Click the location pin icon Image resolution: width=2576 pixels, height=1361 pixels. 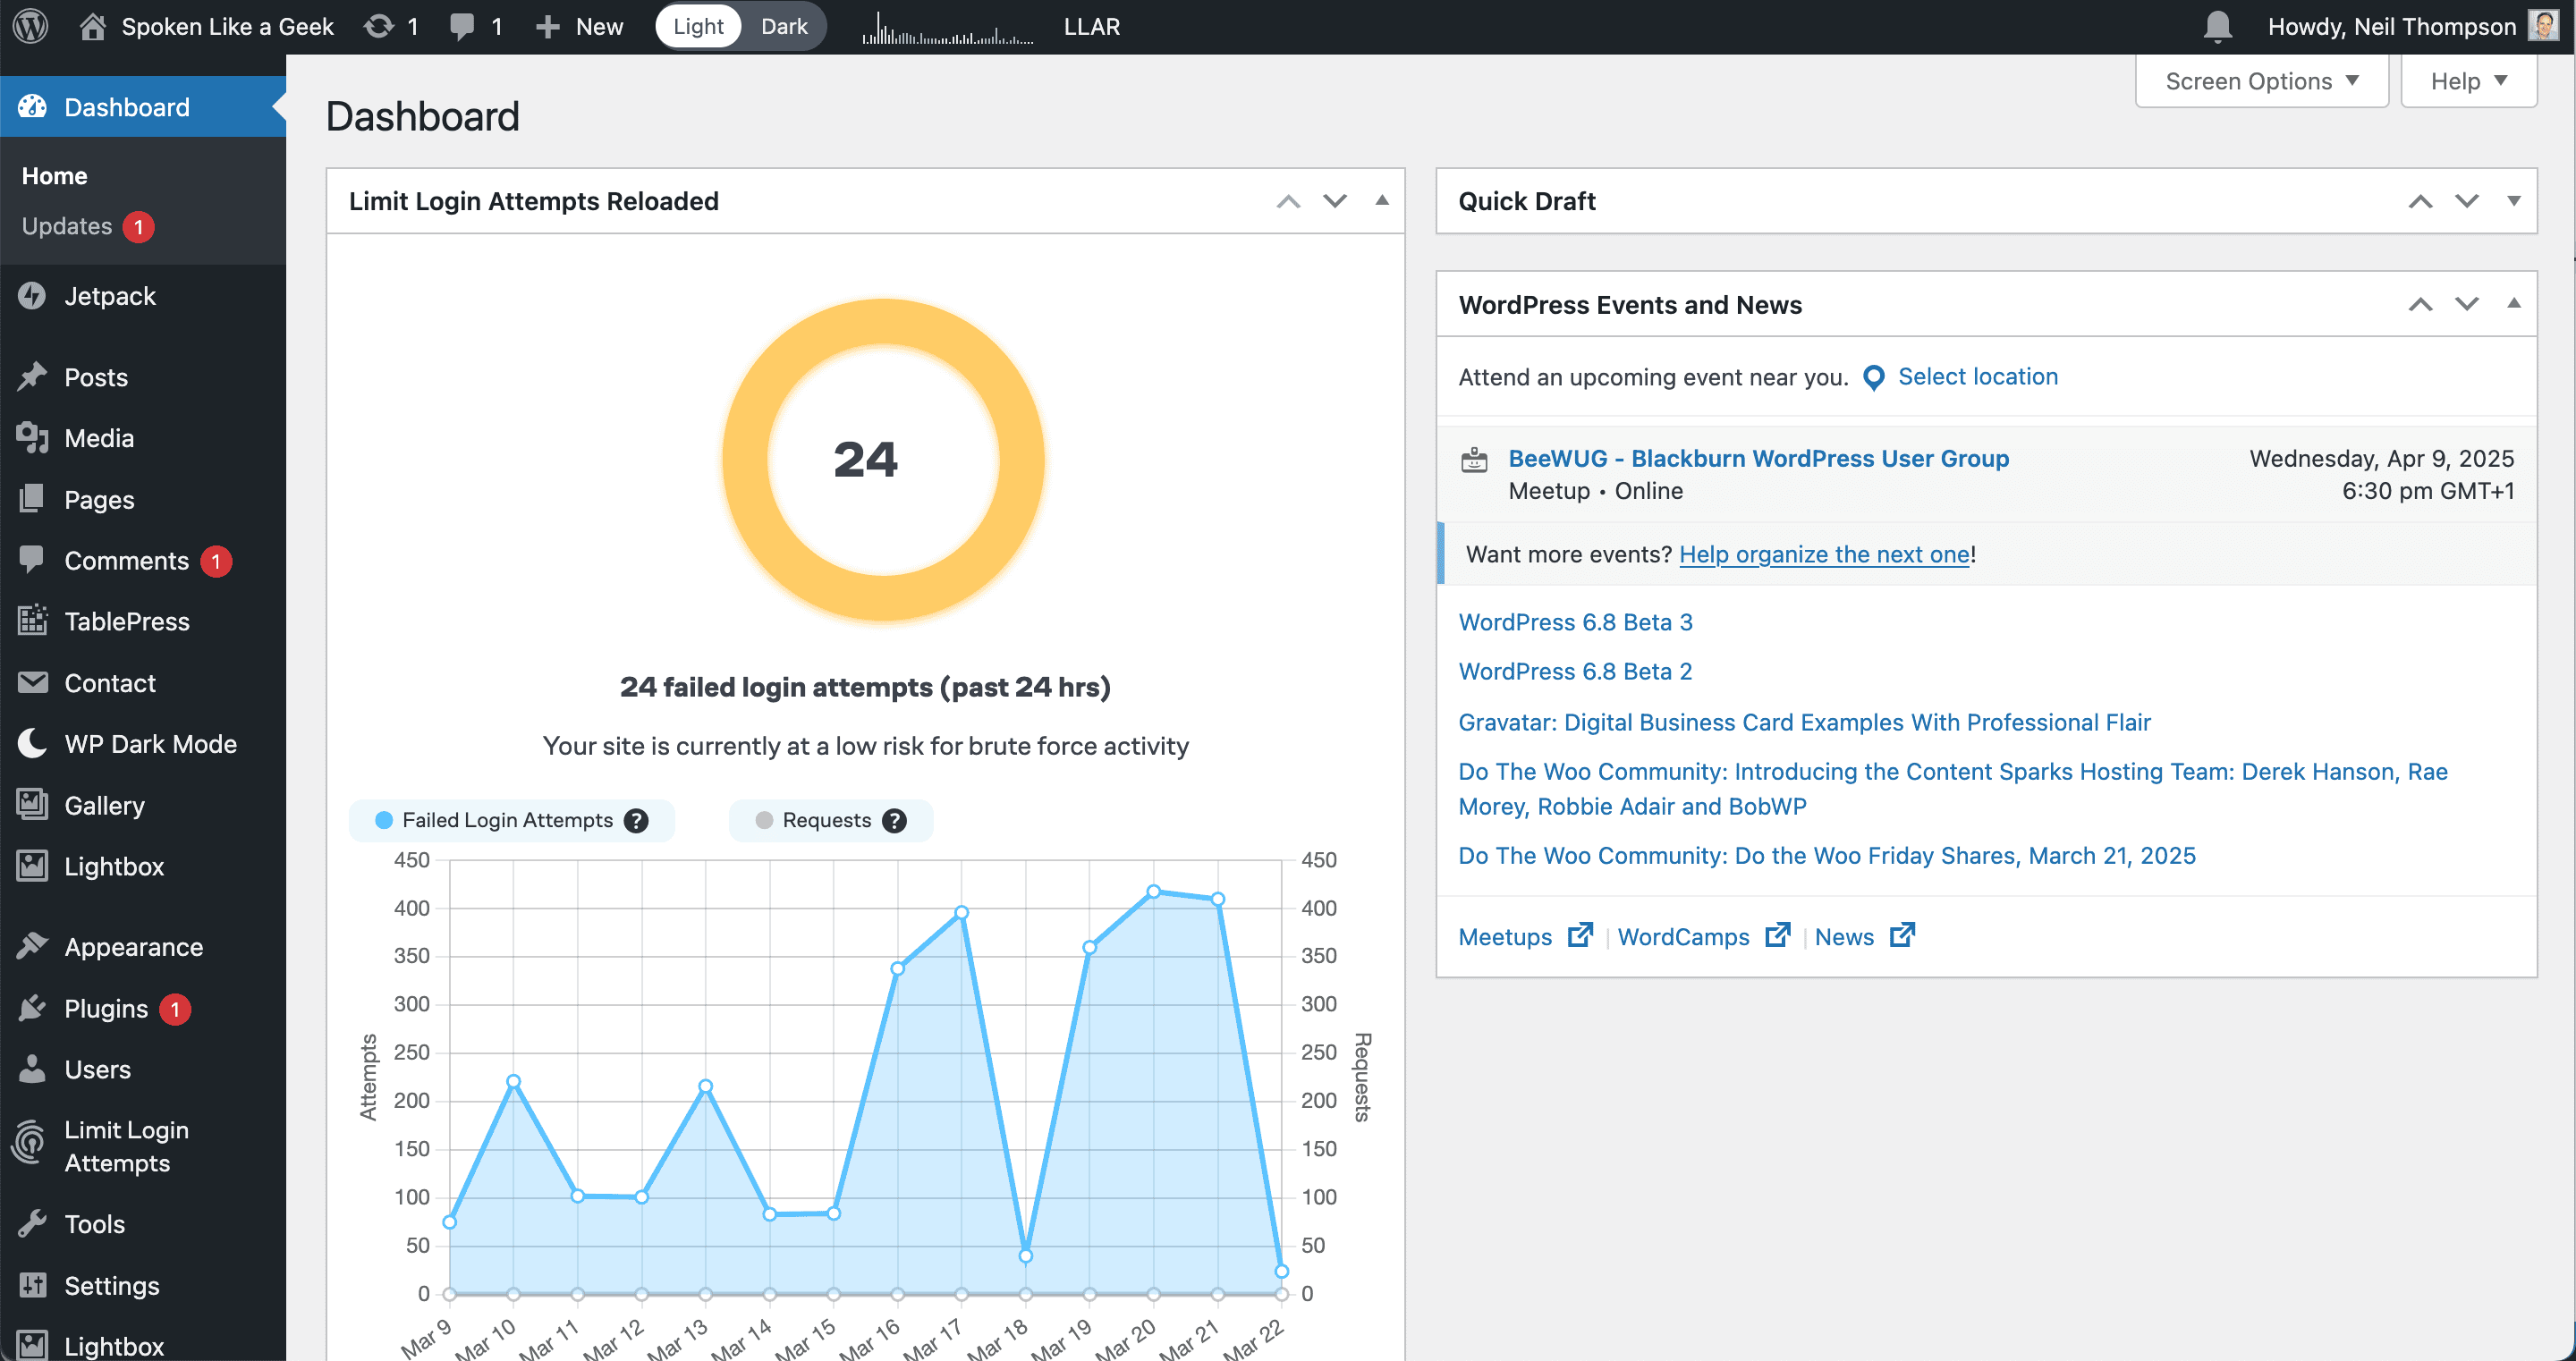tap(1874, 378)
